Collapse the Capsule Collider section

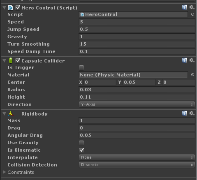(5, 61)
